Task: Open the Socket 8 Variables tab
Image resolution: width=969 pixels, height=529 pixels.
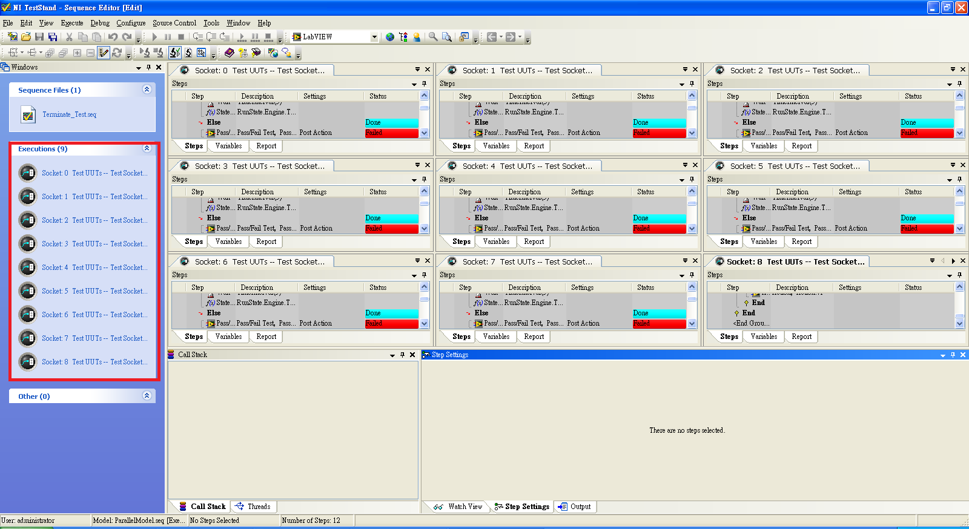Action: (764, 337)
